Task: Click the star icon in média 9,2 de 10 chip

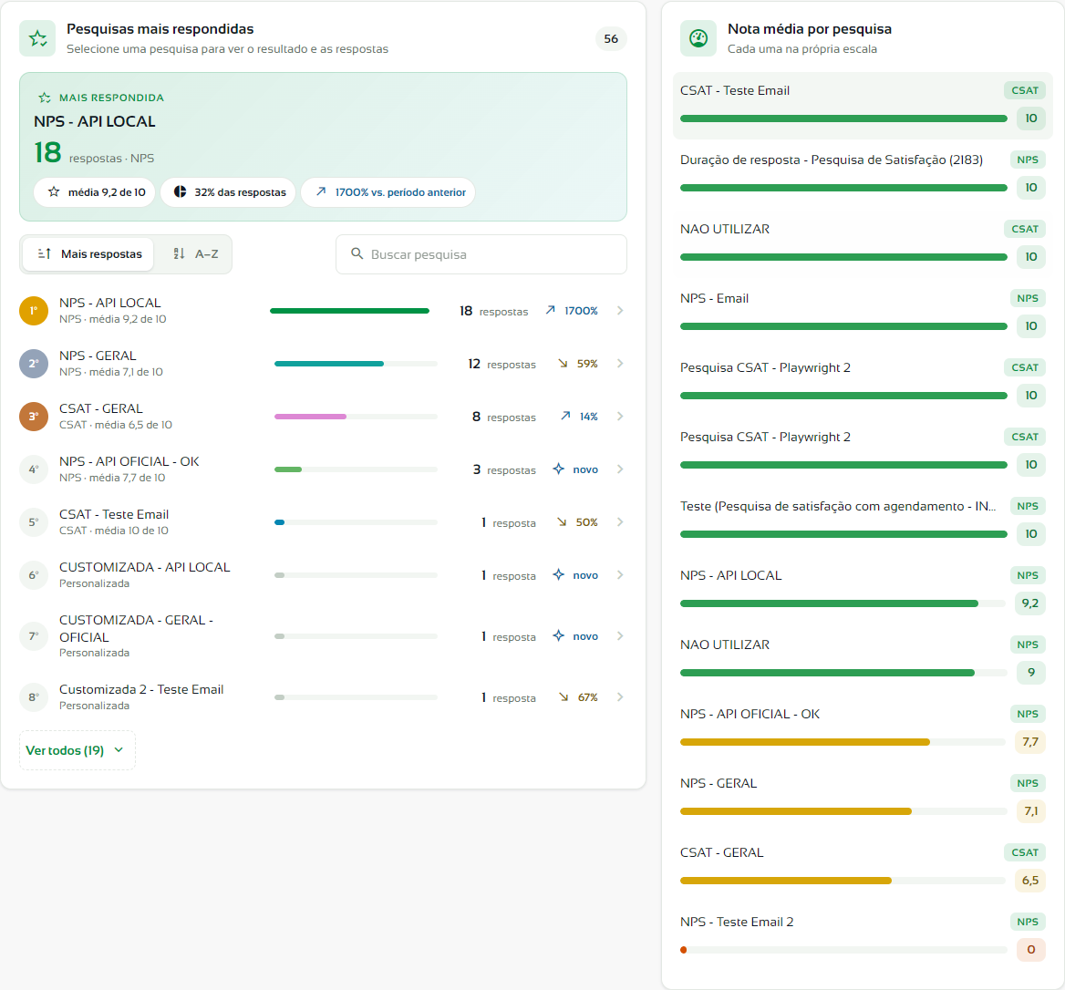Action: (x=54, y=192)
